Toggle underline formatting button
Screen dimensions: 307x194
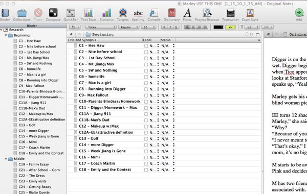(176, 27)
